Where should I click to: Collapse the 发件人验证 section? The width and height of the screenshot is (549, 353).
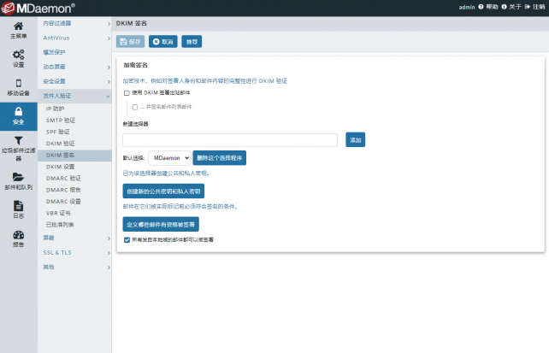point(74,96)
